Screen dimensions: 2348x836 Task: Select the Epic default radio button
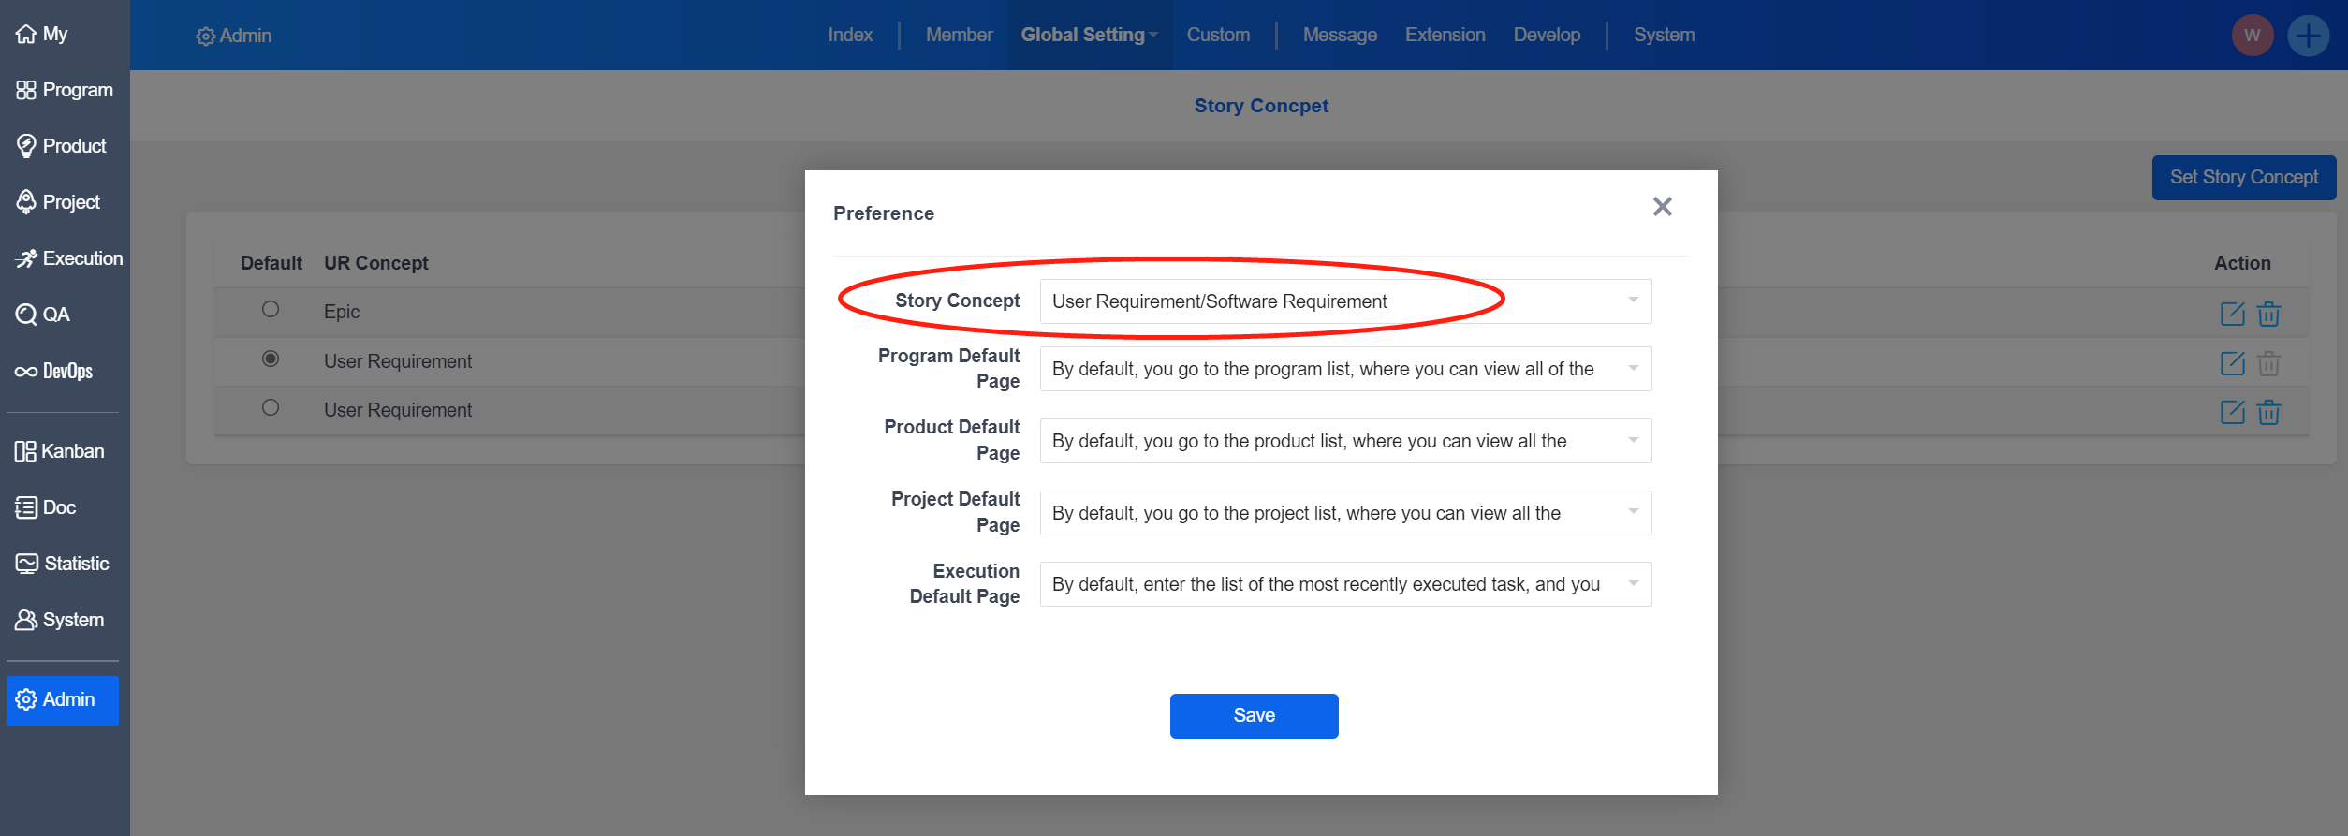(271, 309)
